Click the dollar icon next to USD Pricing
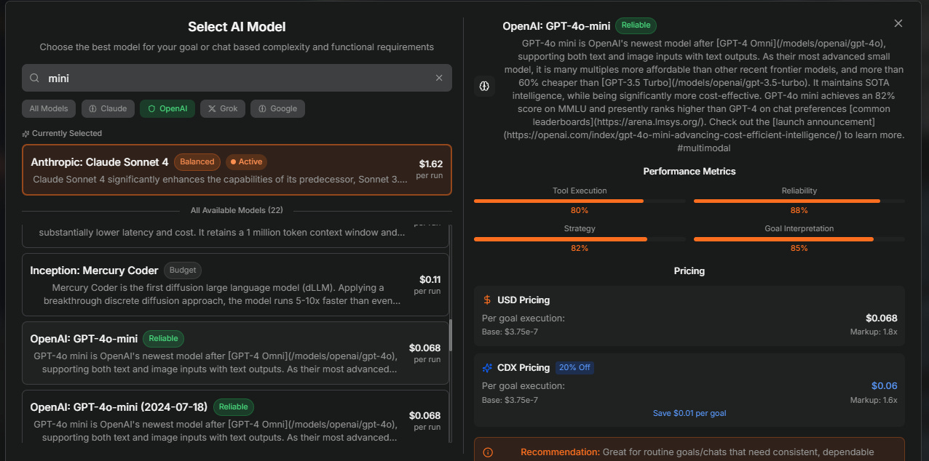The image size is (929, 461). tap(487, 300)
